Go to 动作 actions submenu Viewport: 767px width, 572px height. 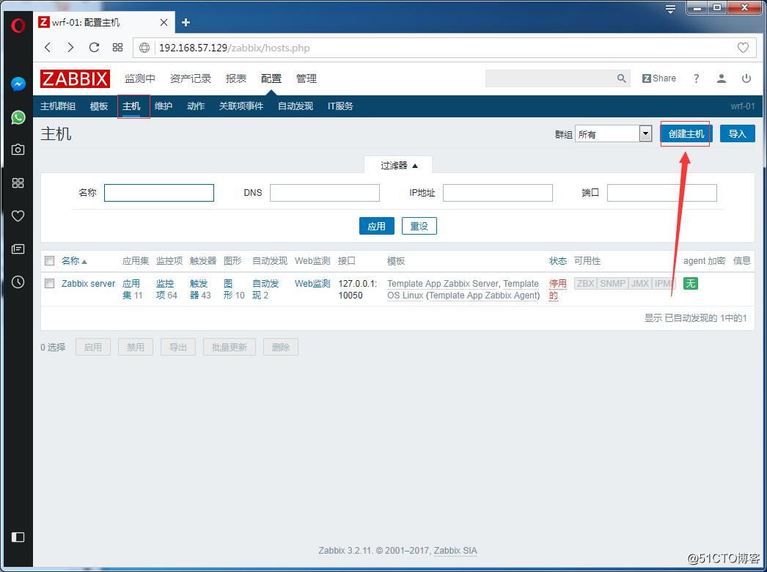196,106
